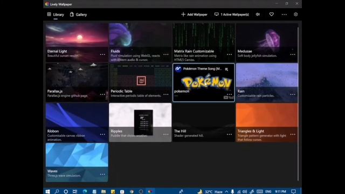Open Parallax.js options menu
Viewport: 345px width, 194px height.
pos(102,94)
